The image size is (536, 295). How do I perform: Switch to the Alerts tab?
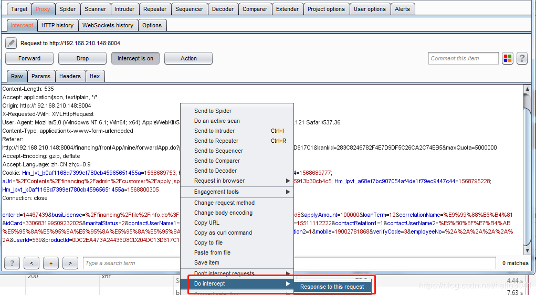pyautogui.click(x=402, y=9)
